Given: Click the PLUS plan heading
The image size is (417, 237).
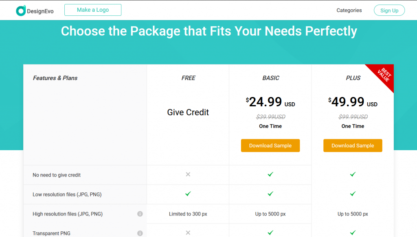Looking at the screenshot, I should (353, 78).
